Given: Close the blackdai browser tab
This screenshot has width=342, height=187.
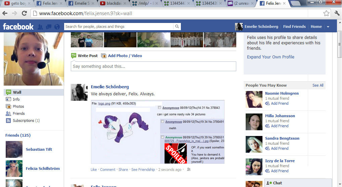Looking at the screenshot, I should tap(125, 3).
